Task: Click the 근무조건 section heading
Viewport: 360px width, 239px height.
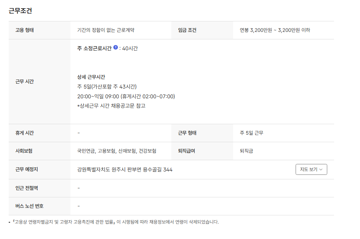Action: (20, 11)
